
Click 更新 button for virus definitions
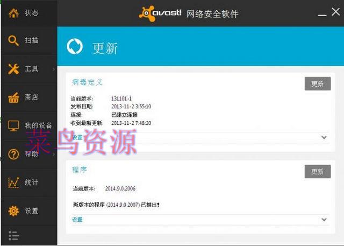(318, 83)
